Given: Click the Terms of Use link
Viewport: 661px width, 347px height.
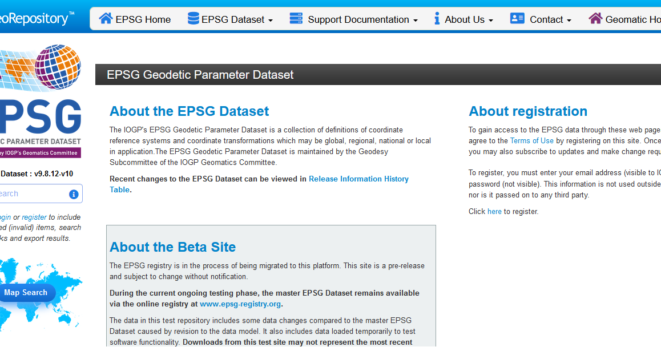Looking at the screenshot, I should pyautogui.click(x=531, y=140).
